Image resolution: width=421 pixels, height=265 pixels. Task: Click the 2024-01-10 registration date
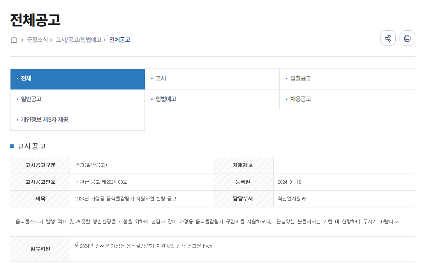289,182
